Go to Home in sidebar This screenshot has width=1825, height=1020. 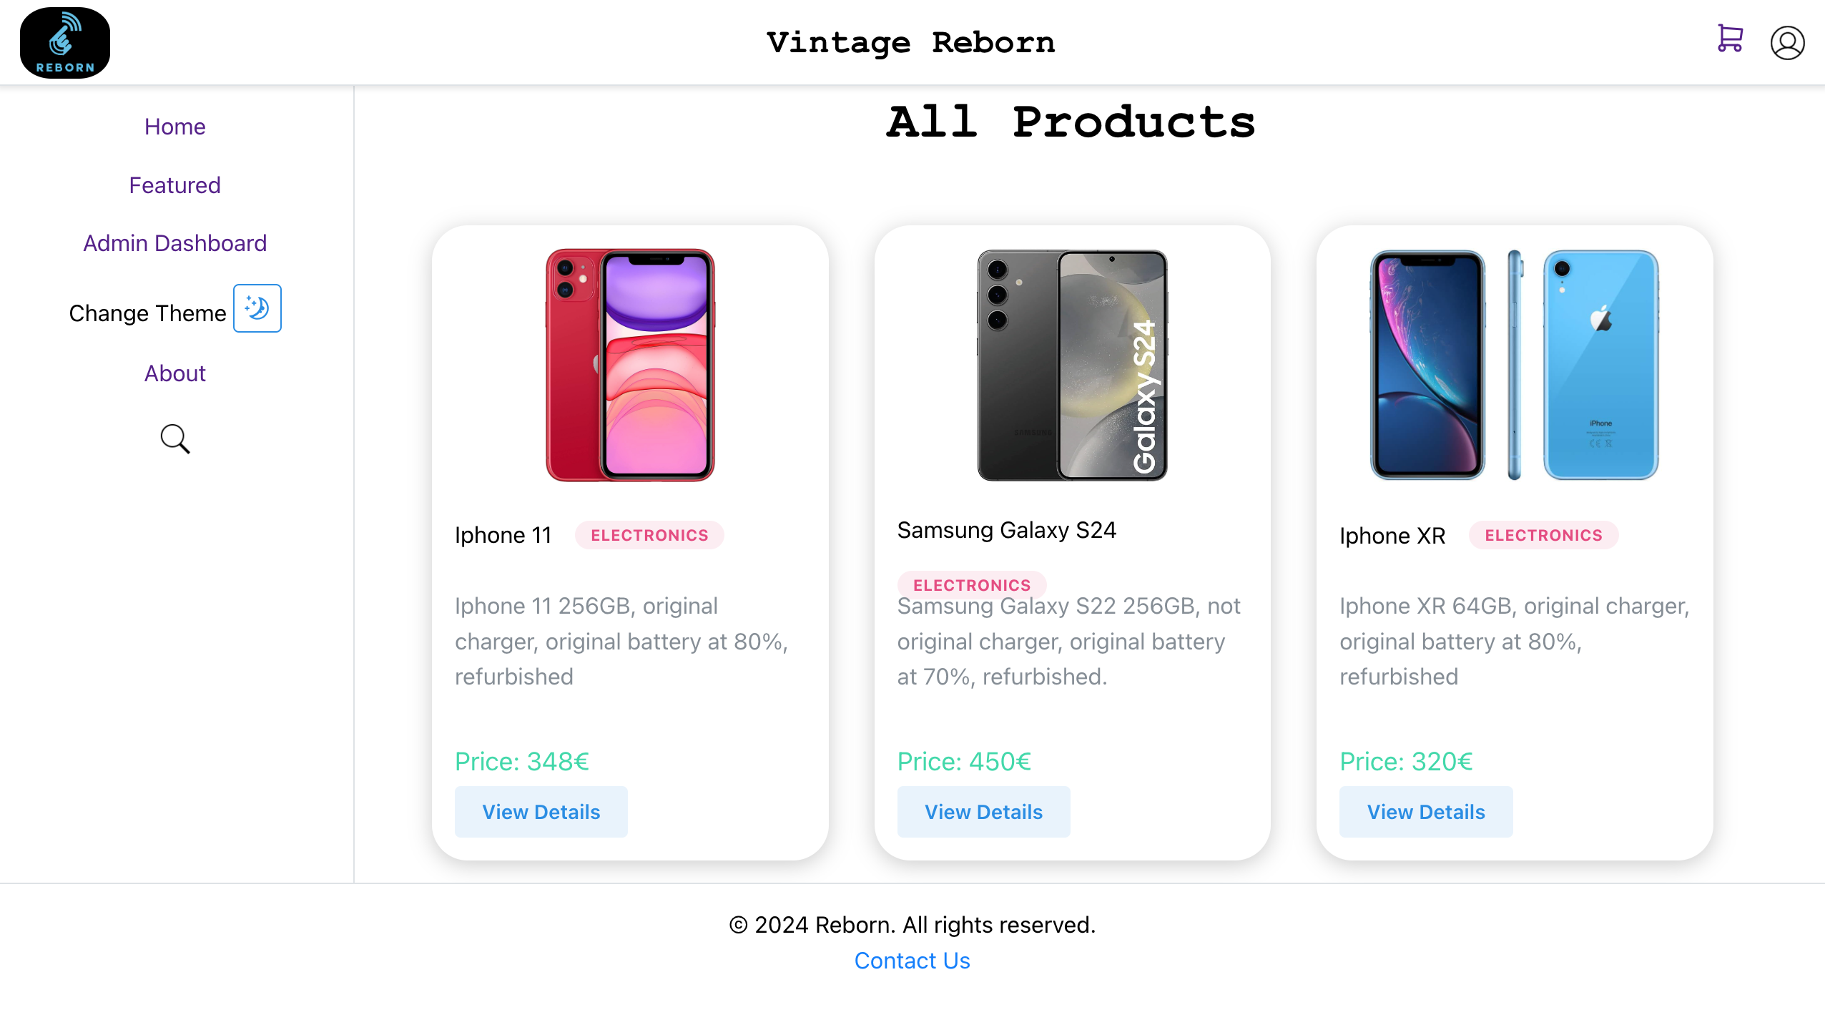(175, 127)
